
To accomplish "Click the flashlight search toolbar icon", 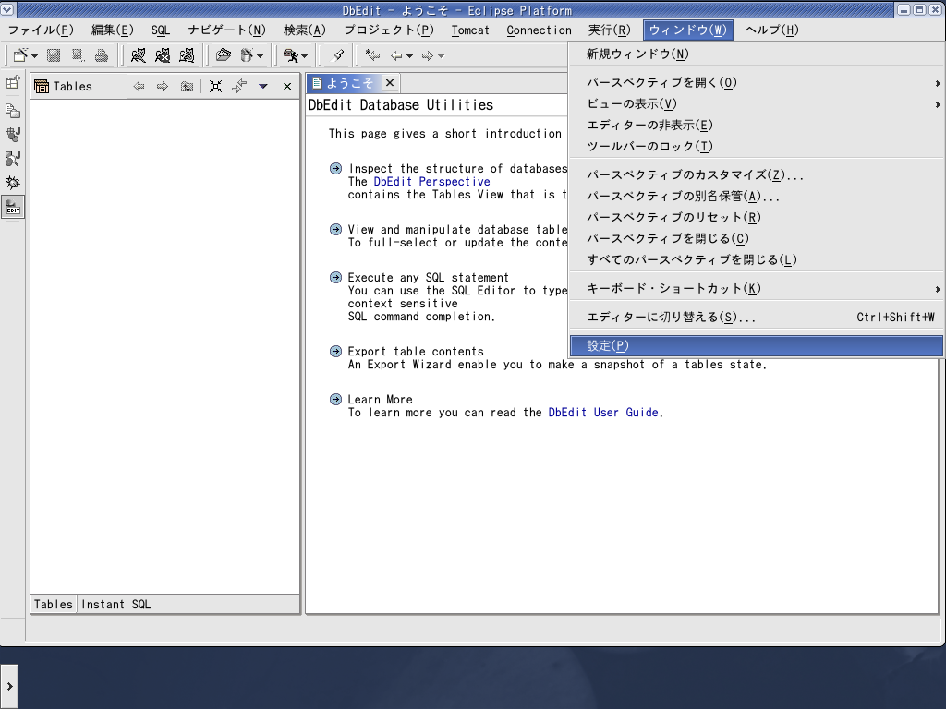I will coord(337,55).
